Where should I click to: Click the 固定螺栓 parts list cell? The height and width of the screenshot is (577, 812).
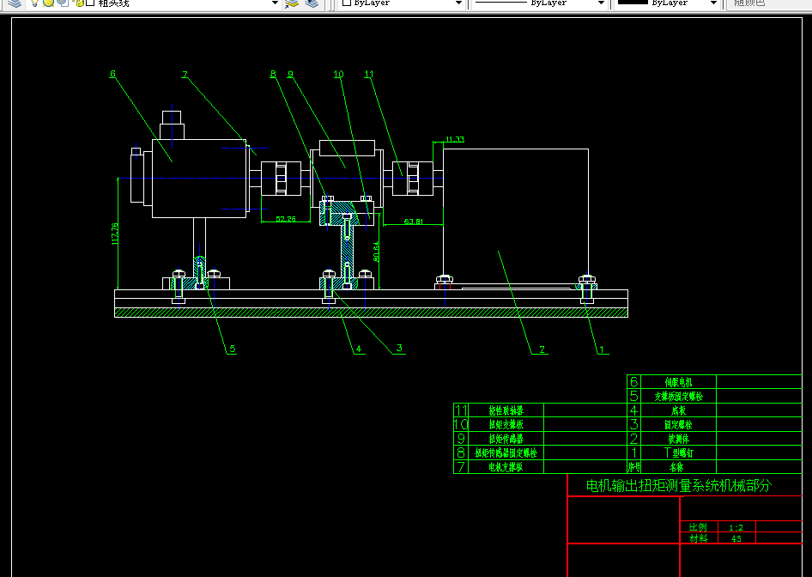[x=678, y=424]
